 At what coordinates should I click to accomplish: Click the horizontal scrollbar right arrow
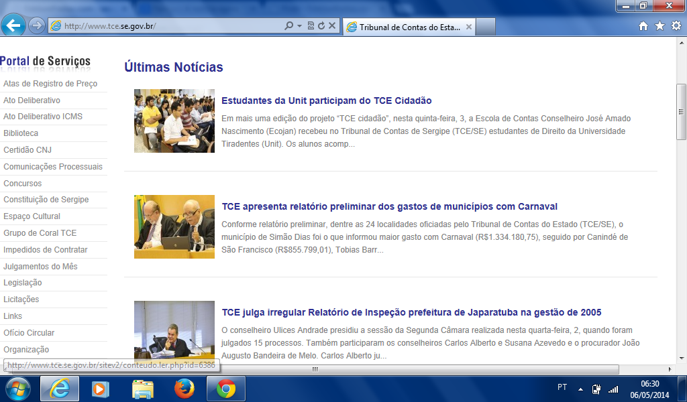point(670,369)
